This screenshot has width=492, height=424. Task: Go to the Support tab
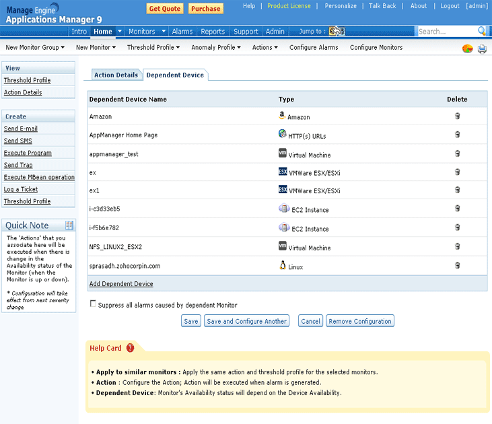pos(246,32)
